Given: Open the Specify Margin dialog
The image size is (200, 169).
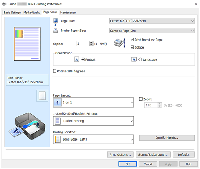Looking at the screenshot, I should pos(167,138).
